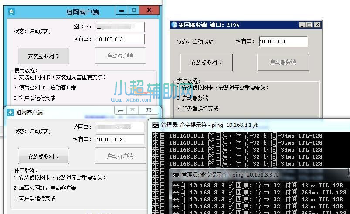
Task: Minimize the lower 组网客户端 window
Action: (x=121, y=111)
